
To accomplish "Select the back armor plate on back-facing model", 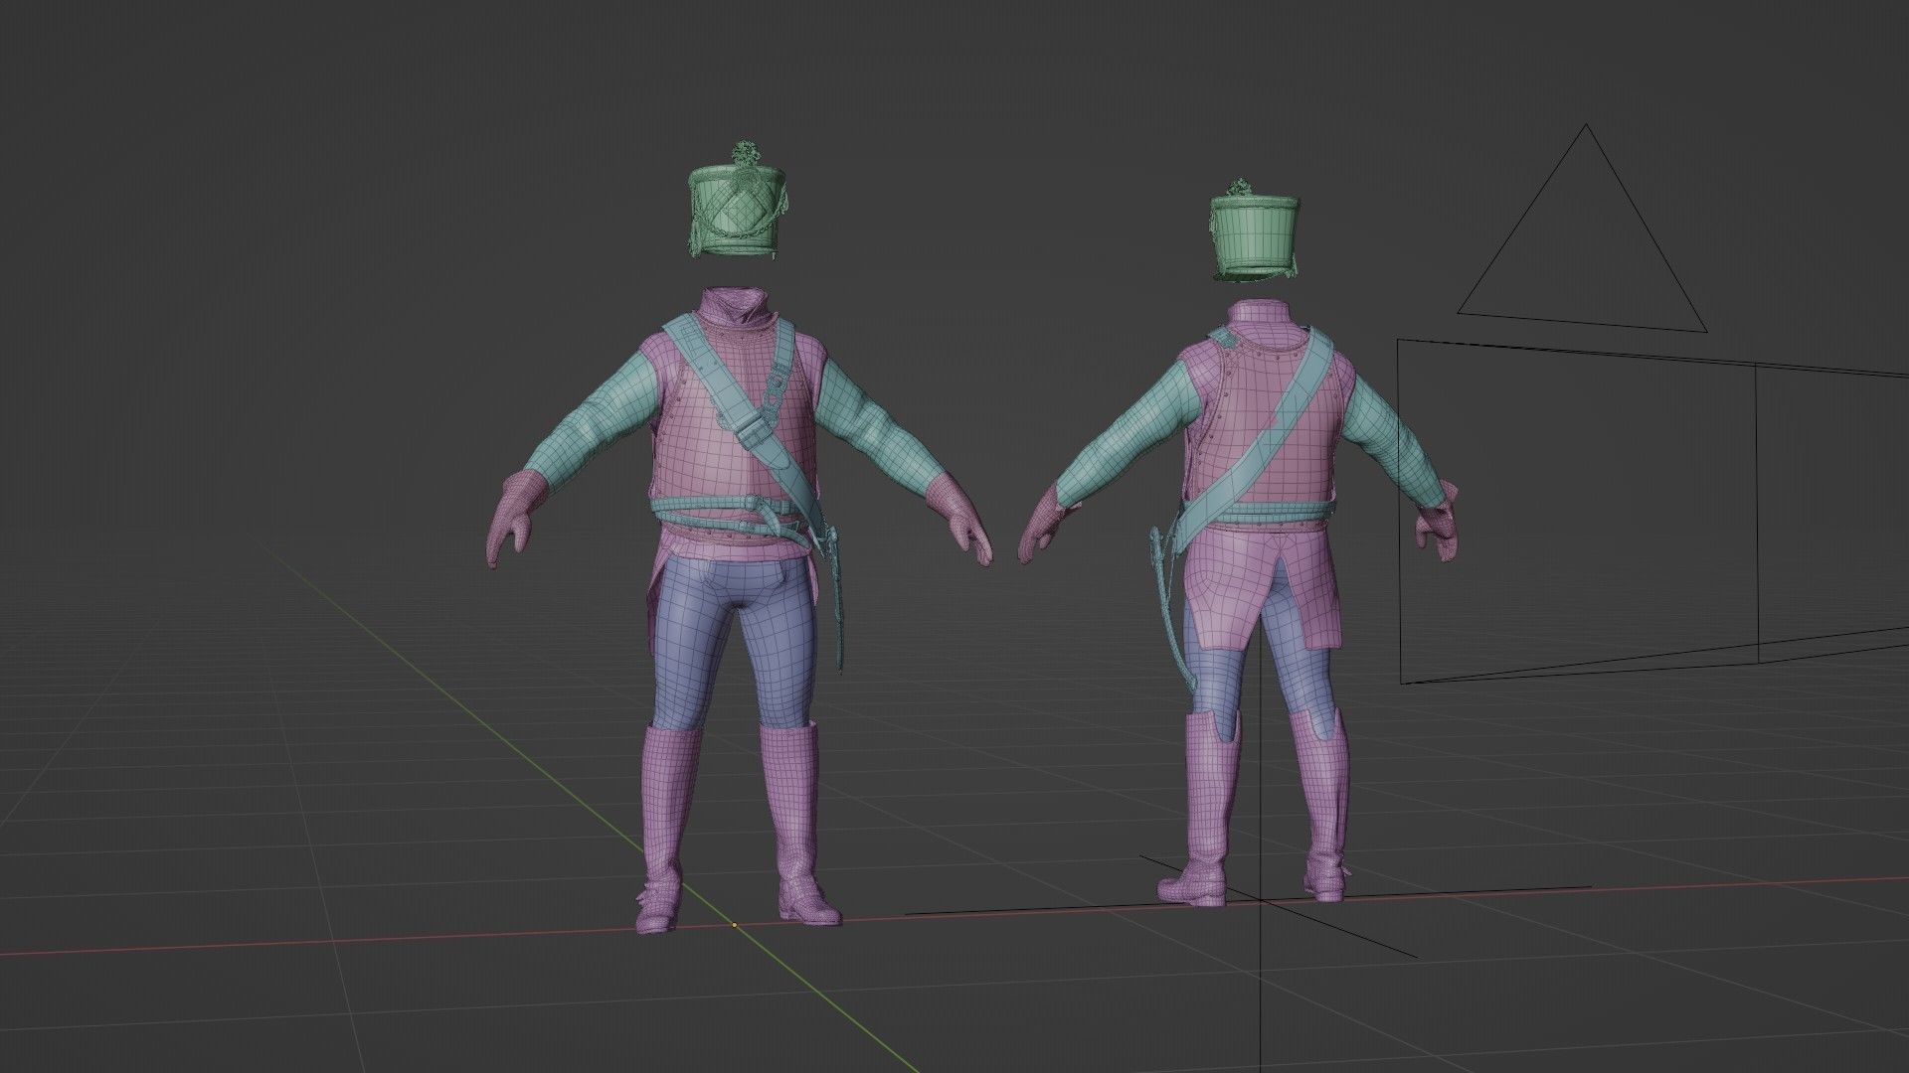I will click(1253, 397).
